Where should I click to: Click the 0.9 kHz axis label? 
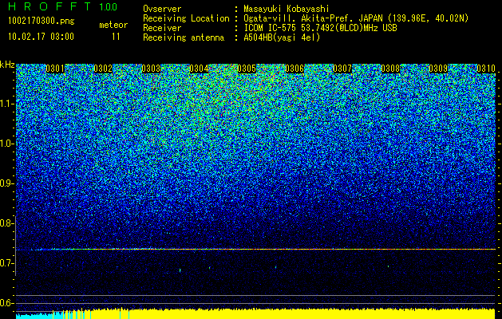[x=7, y=183]
